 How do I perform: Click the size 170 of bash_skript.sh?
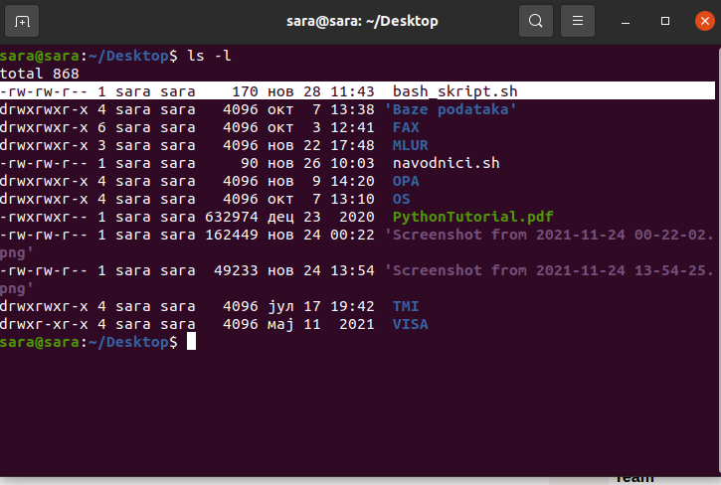pyautogui.click(x=245, y=91)
